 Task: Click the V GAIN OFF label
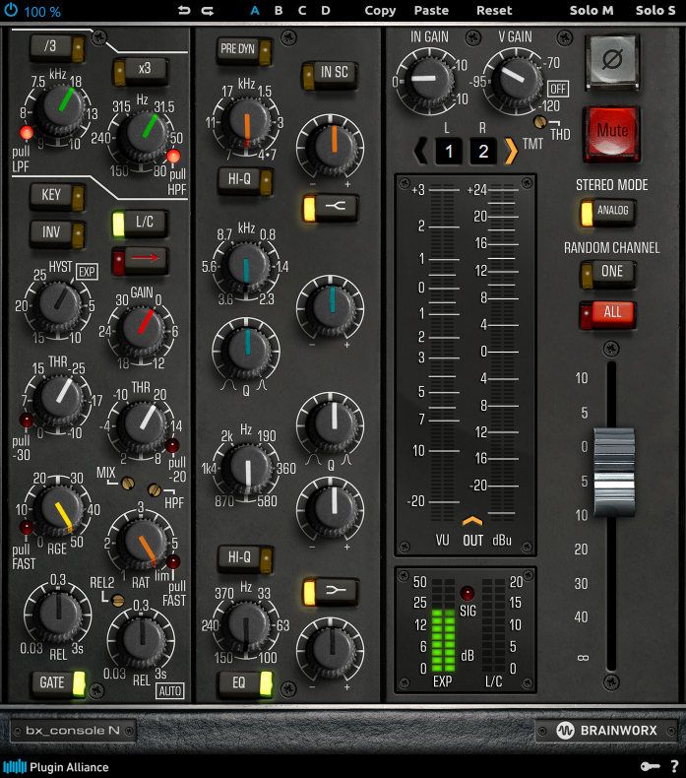tap(558, 89)
